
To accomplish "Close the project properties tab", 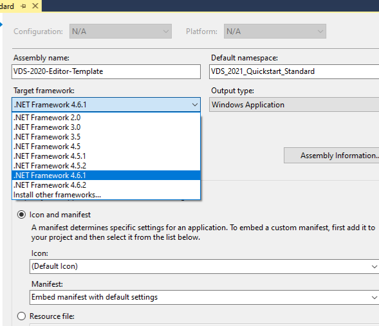I will click(35, 6).
